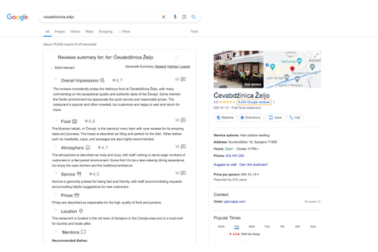378x252 pixels.
Task: Collapse the Location section
Action: coord(56,210)
